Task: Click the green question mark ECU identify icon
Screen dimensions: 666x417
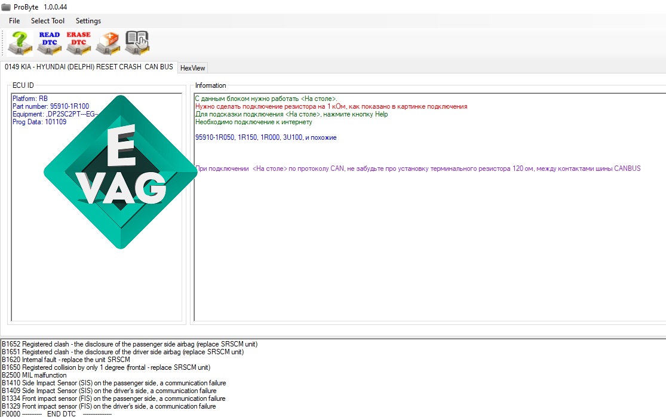Action: [20, 43]
